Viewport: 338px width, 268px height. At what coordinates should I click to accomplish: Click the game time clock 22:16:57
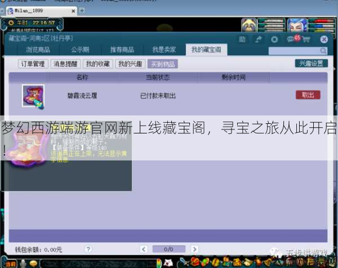pos(44,23)
